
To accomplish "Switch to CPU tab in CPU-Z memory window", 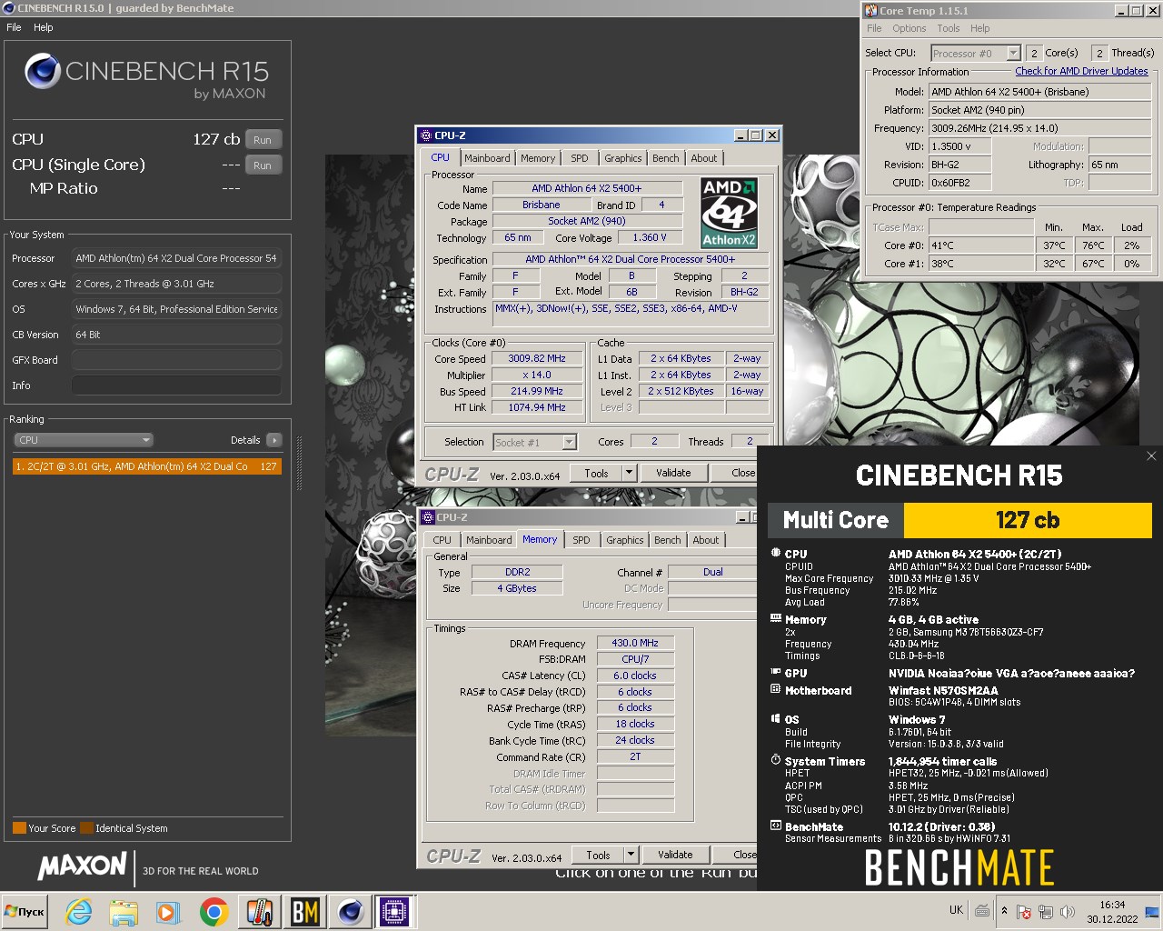I will click(x=442, y=540).
